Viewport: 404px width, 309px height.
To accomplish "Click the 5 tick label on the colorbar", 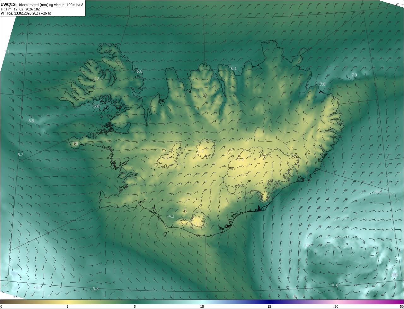I will 135,306.
